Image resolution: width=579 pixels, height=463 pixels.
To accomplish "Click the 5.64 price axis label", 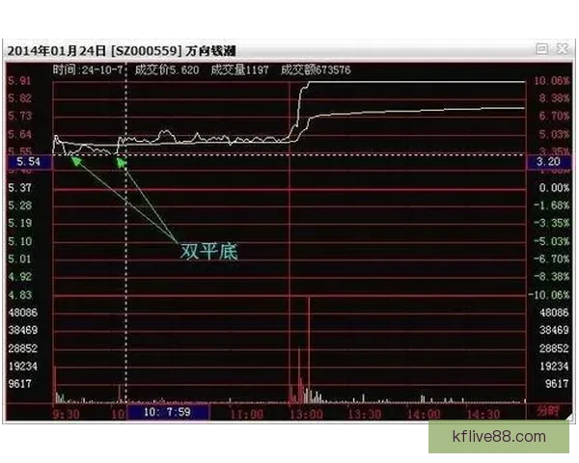I will 20,134.
